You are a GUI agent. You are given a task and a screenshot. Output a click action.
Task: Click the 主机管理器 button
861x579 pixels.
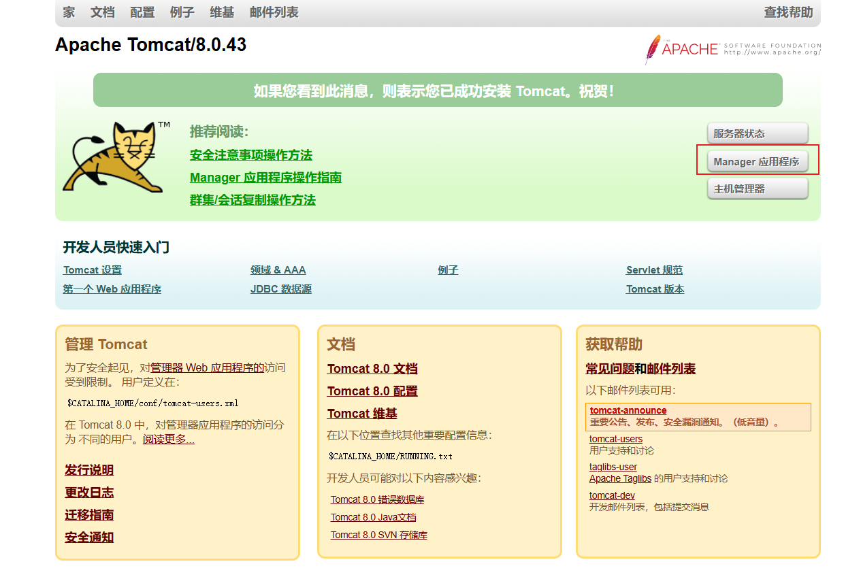tap(758, 188)
